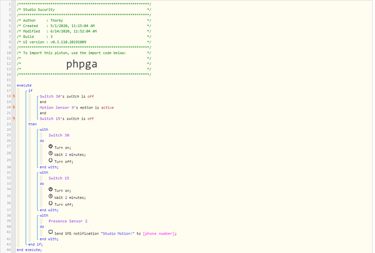Click the 'do' keyword on line 33
Screen dimensions: 375x253
(x=42, y=184)
